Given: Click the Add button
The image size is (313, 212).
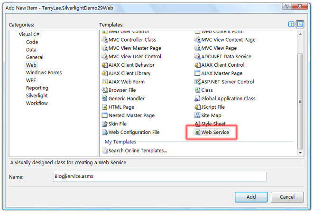Looking at the screenshot, I should coord(251,197).
